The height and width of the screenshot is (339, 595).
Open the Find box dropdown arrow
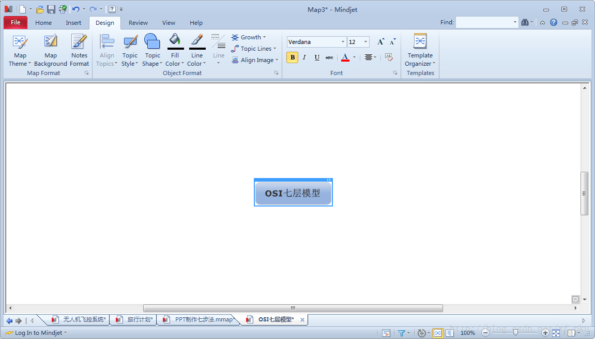[515, 22]
